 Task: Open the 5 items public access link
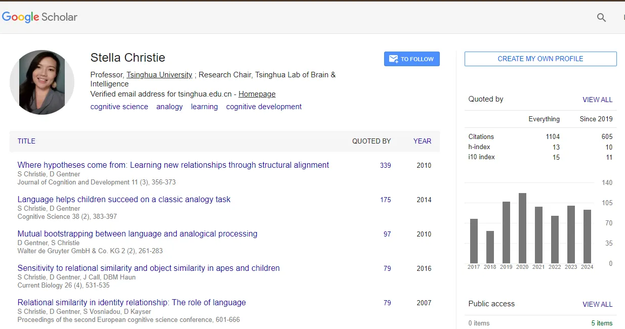click(x=602, y=323)
